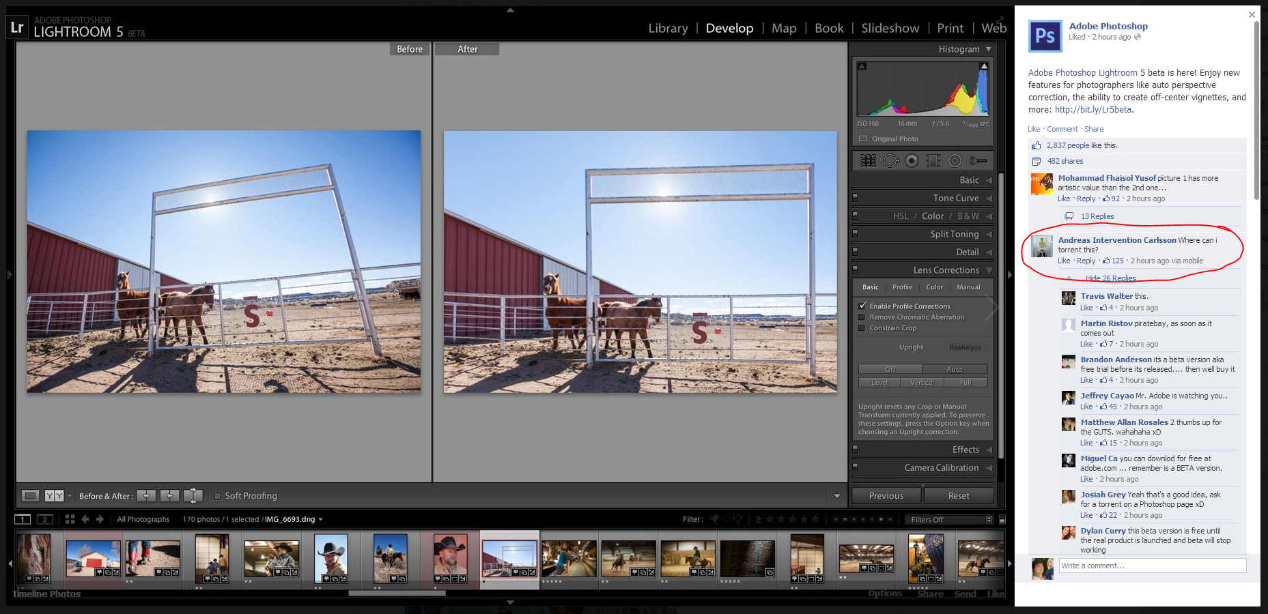Collapse the Histogram panel
This screenshot has height=614, width=1268.
(988, 49)
